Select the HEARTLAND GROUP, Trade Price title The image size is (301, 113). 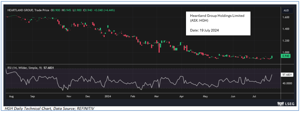[x=28, y=10]
